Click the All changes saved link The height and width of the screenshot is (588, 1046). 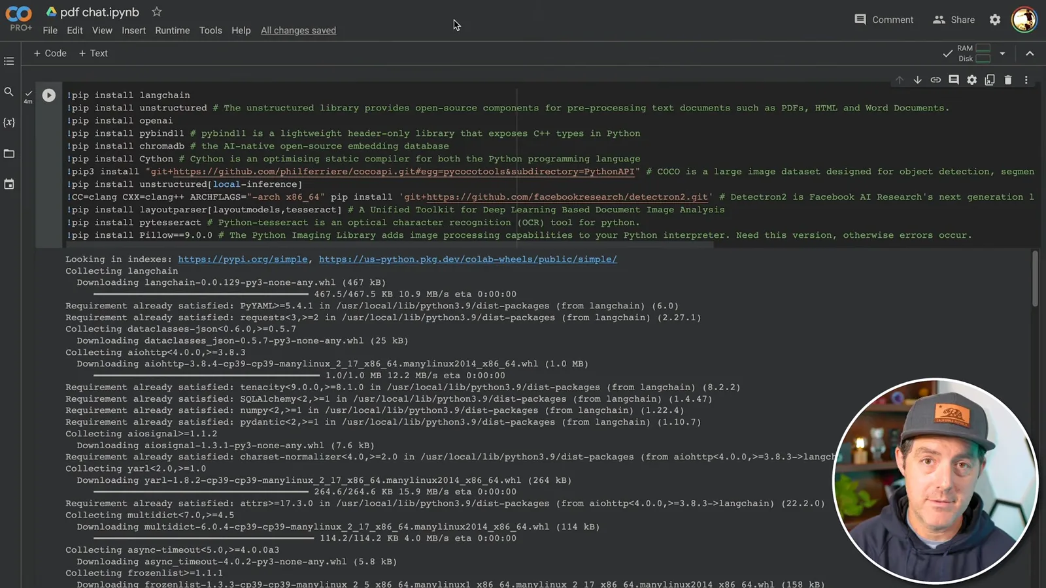298,31
